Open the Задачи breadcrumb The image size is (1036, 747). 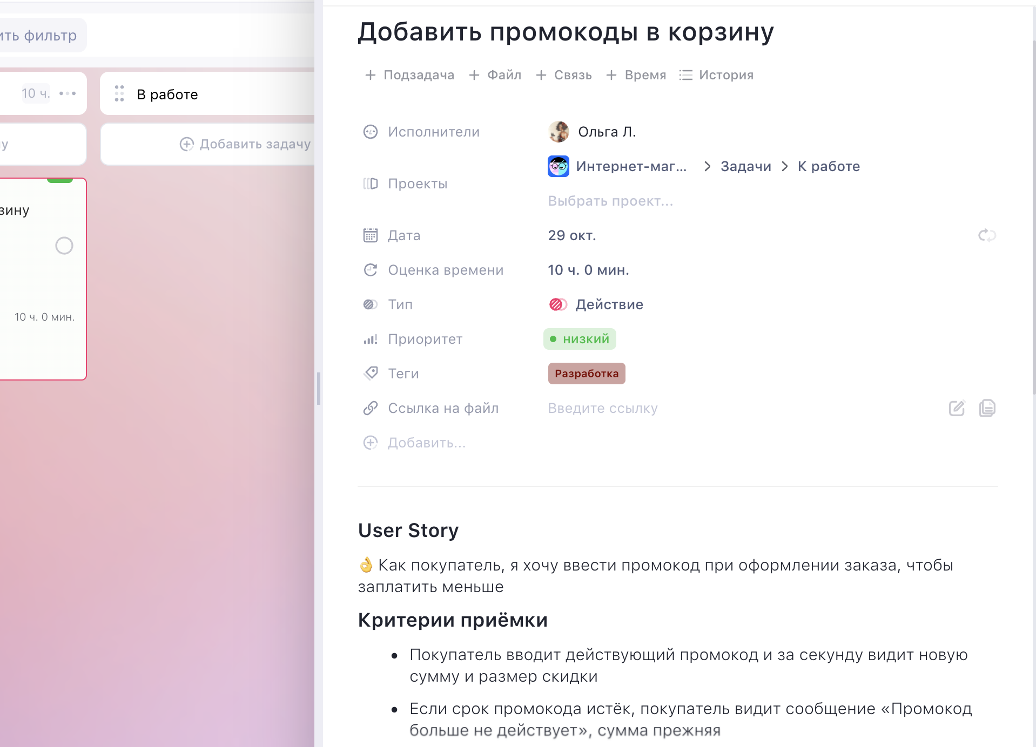[x=746, y=166]
